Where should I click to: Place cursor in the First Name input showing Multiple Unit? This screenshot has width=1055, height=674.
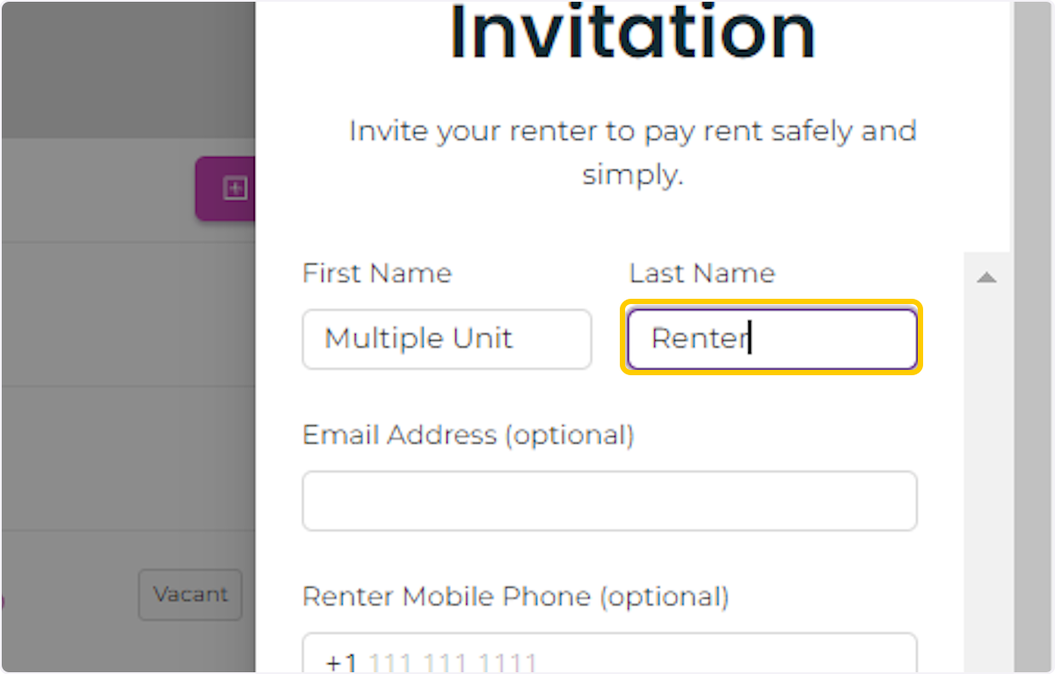coord(446,339)
